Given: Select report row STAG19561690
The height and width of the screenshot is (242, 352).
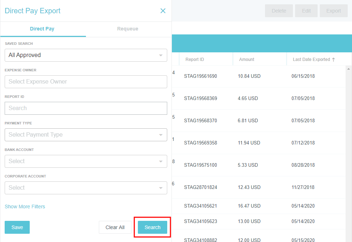Looking at the screenshot, I should pyautogui.click(x=201, y=76).
